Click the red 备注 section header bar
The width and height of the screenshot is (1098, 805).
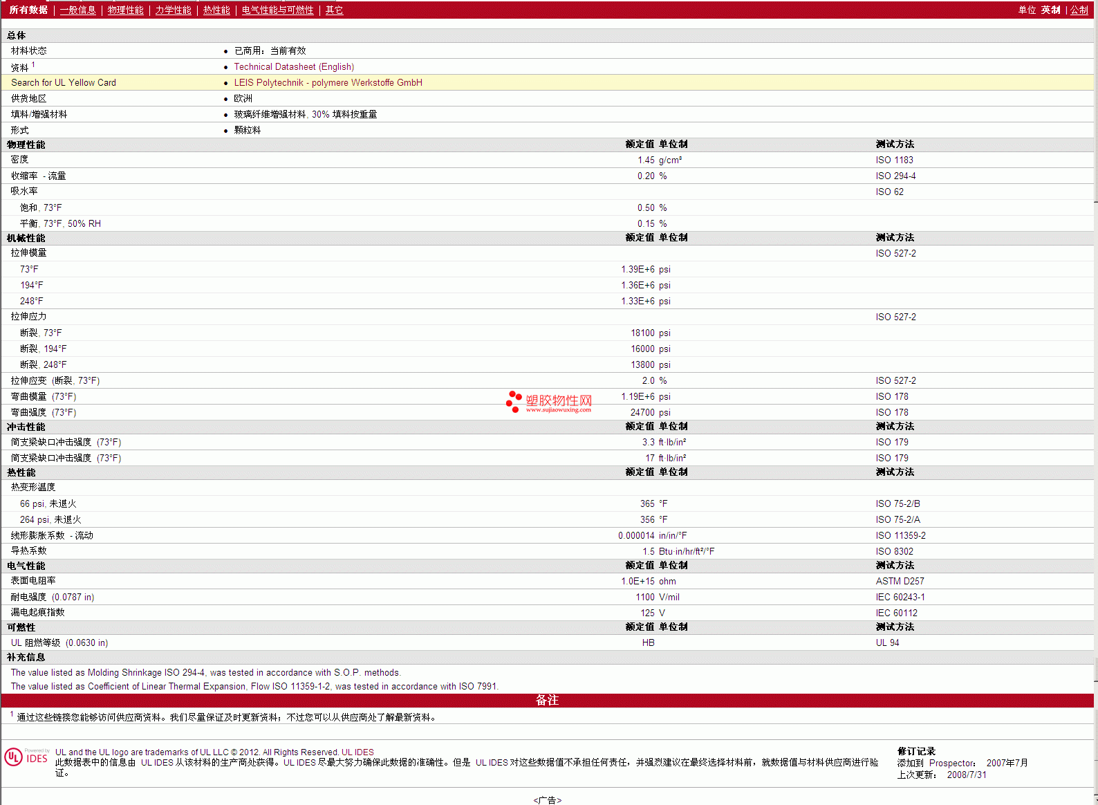[x=546, y=701]
